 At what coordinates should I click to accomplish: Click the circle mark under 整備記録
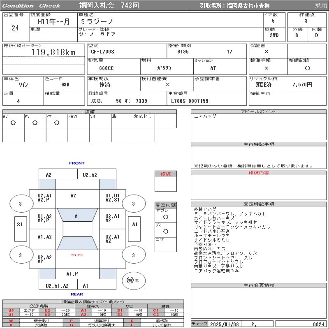click(307, 68)
